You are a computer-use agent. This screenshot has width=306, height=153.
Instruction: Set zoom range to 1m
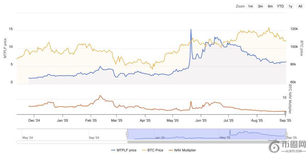[x=250, y=6]
